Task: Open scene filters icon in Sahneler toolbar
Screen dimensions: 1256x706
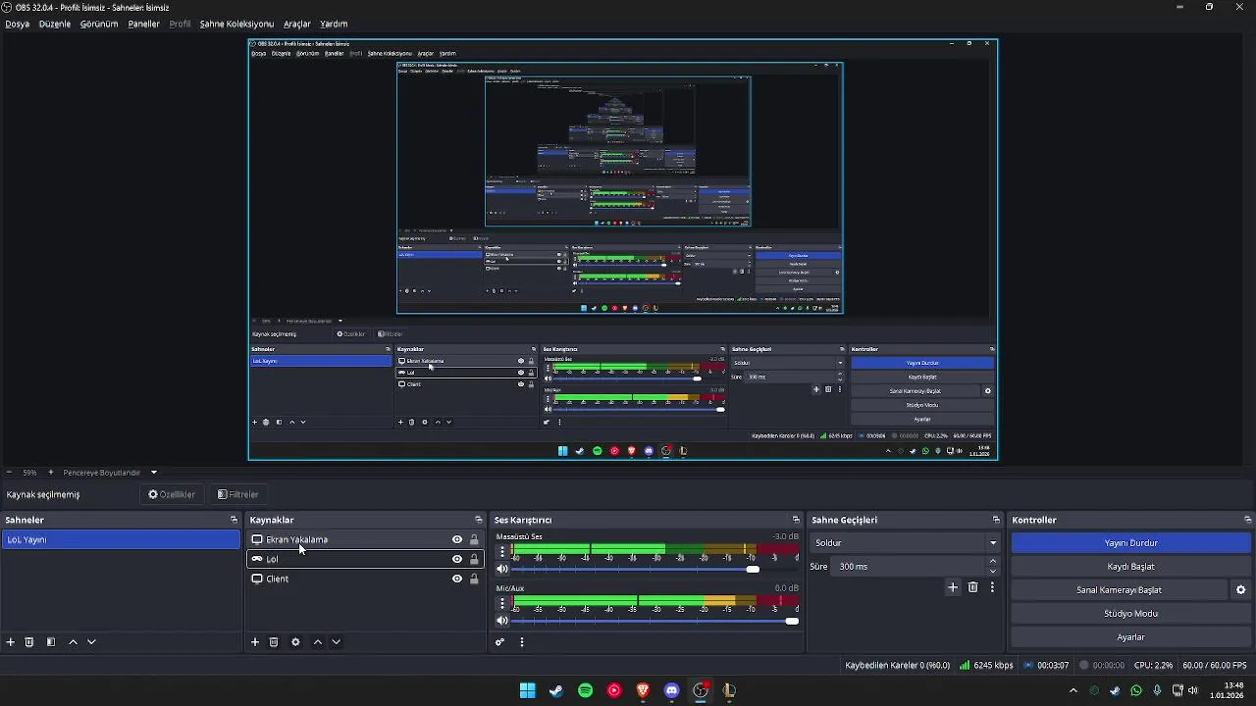Action: click(x=51, y=642)
